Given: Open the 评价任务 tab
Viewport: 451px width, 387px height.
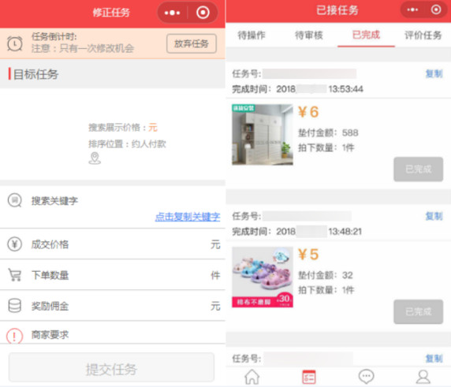Looking at the screenshot, I should pos(423,35).
